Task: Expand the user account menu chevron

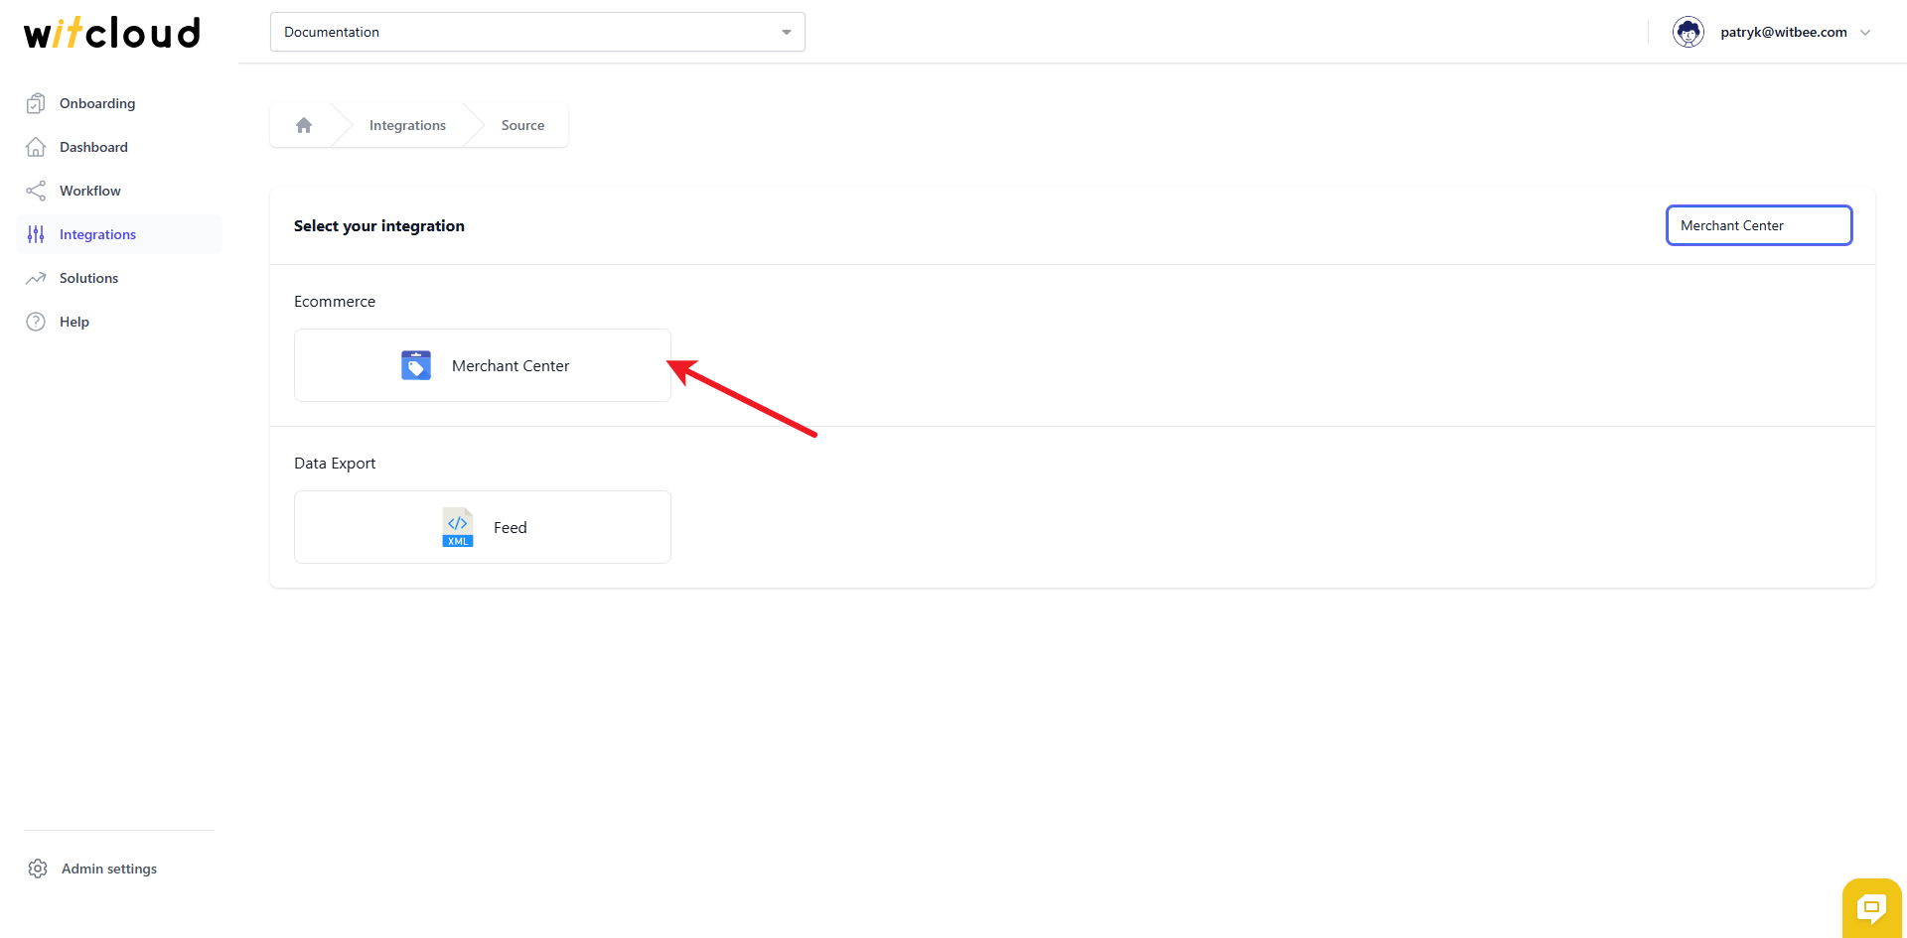Action: click(x=1865, y=33)
